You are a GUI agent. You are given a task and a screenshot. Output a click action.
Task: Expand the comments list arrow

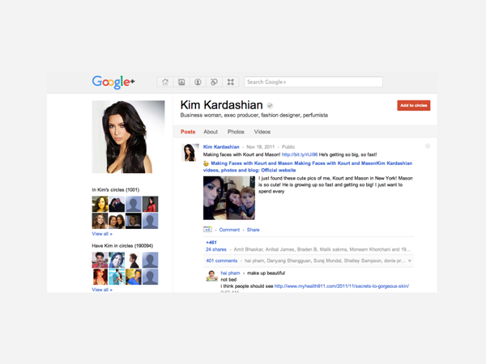point(410,261)
